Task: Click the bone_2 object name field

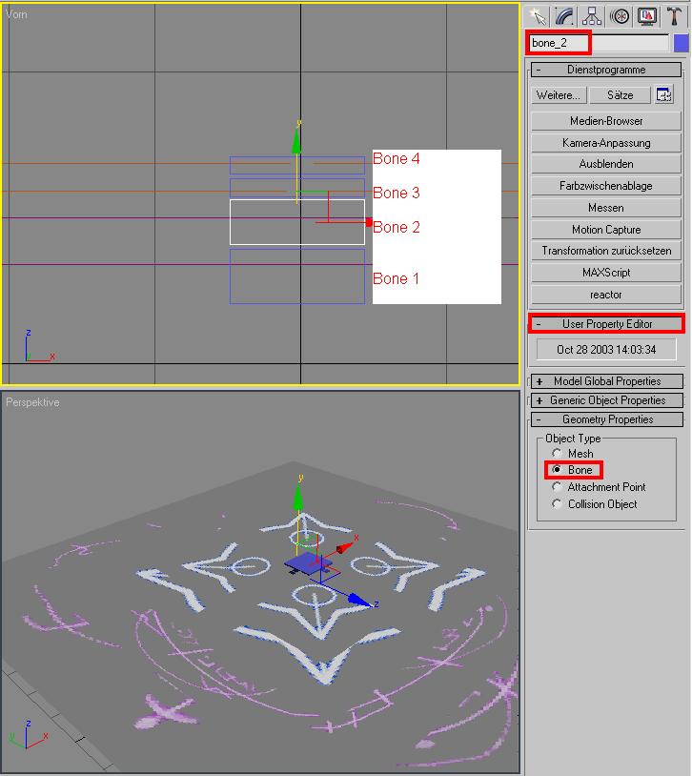Action: click(599, 43)
